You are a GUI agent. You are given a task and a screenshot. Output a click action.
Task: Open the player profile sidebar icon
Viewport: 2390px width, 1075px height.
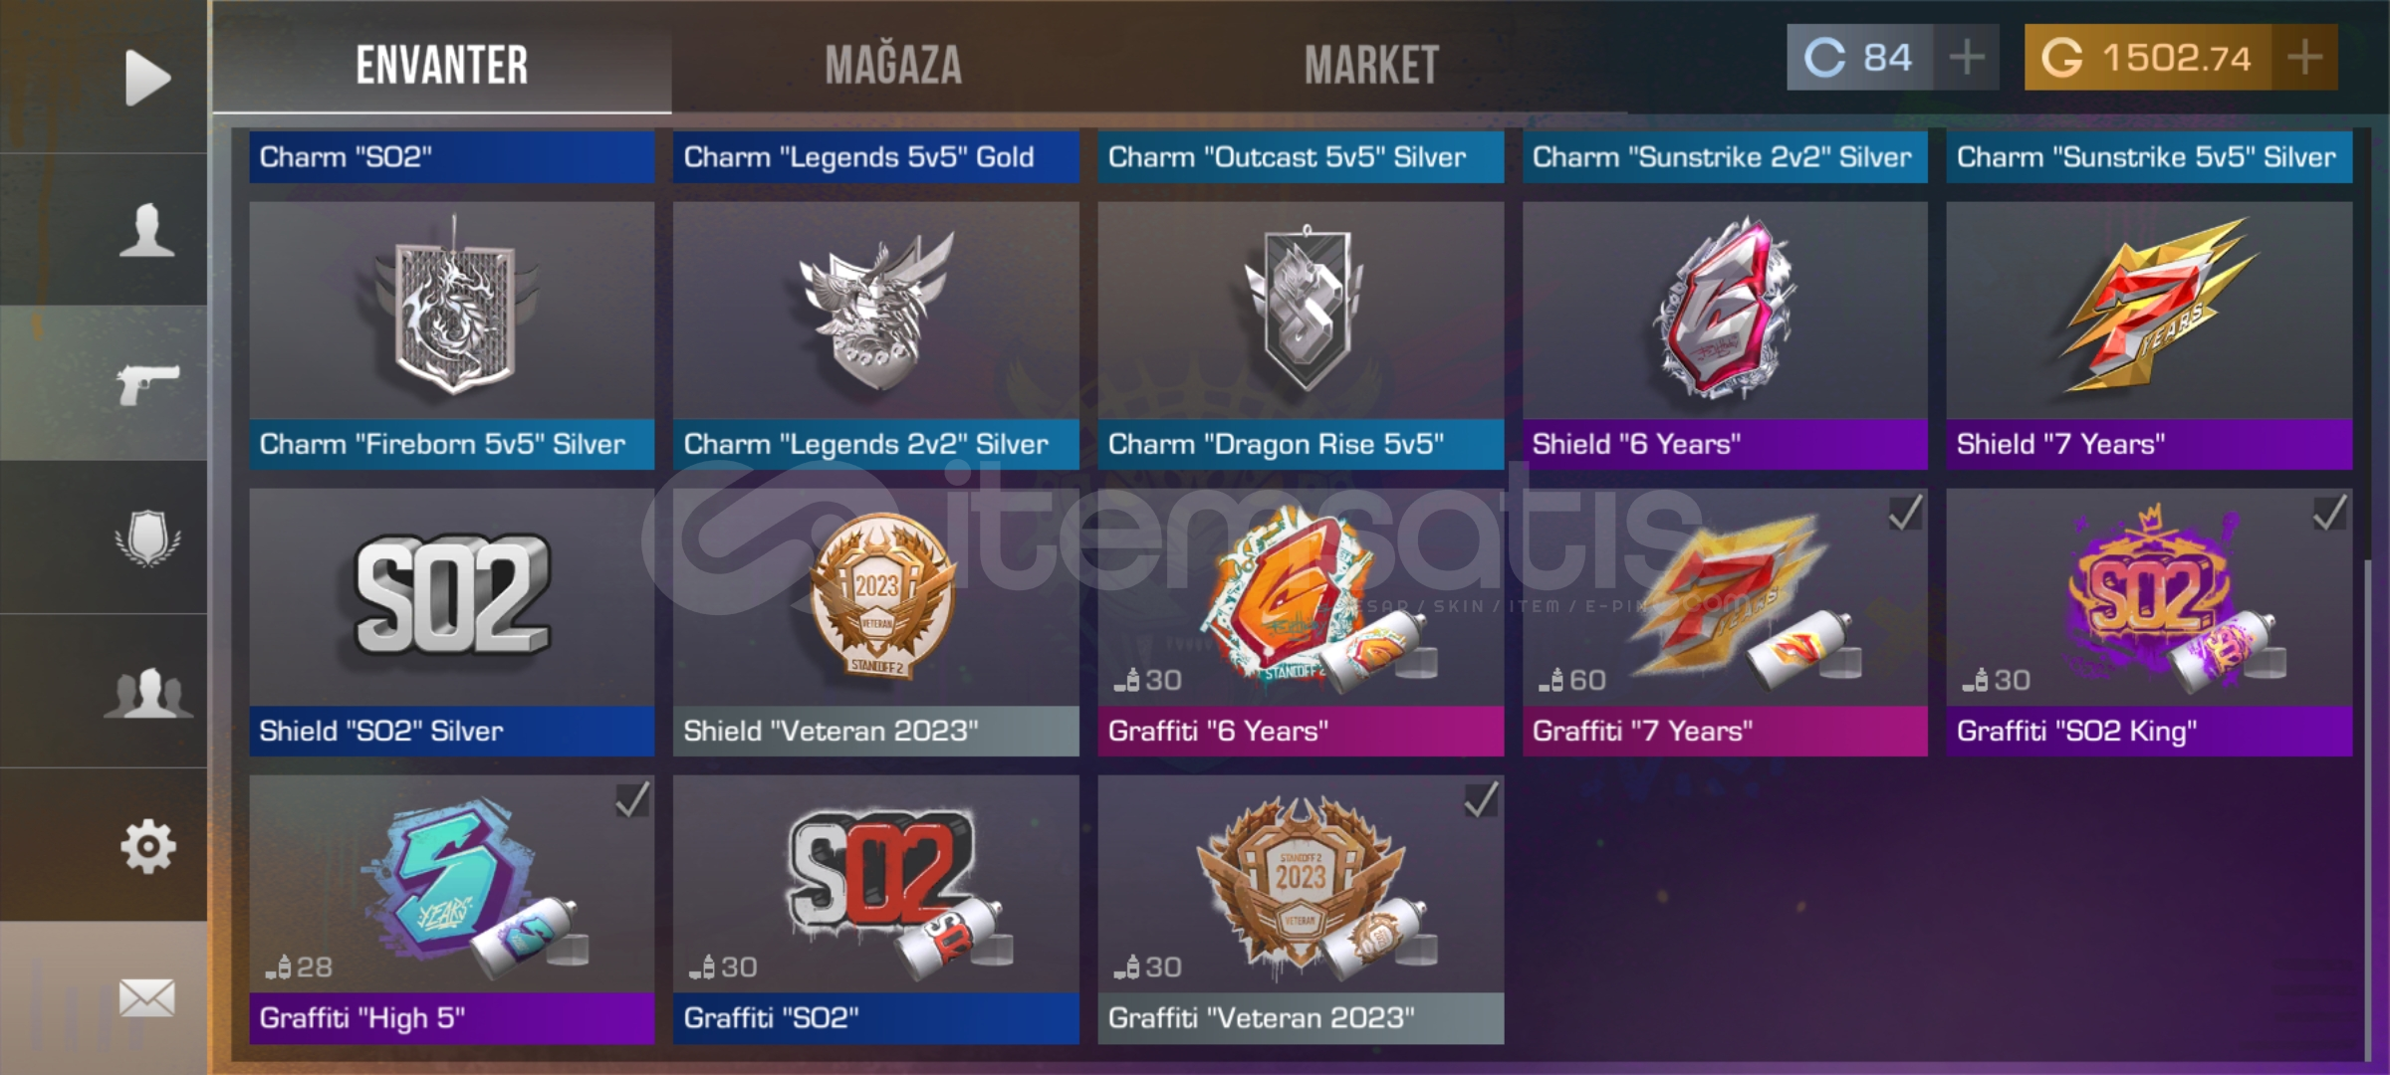147,230
